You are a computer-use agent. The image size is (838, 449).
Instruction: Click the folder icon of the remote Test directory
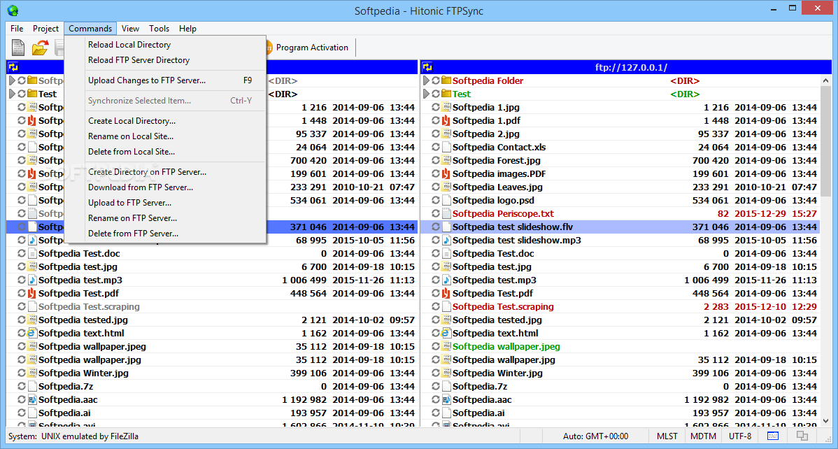pos(446,94)
